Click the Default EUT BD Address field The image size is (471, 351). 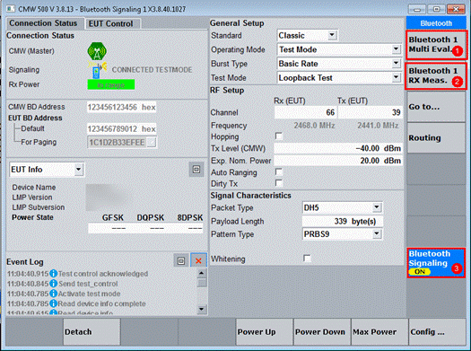click(122, 129)
